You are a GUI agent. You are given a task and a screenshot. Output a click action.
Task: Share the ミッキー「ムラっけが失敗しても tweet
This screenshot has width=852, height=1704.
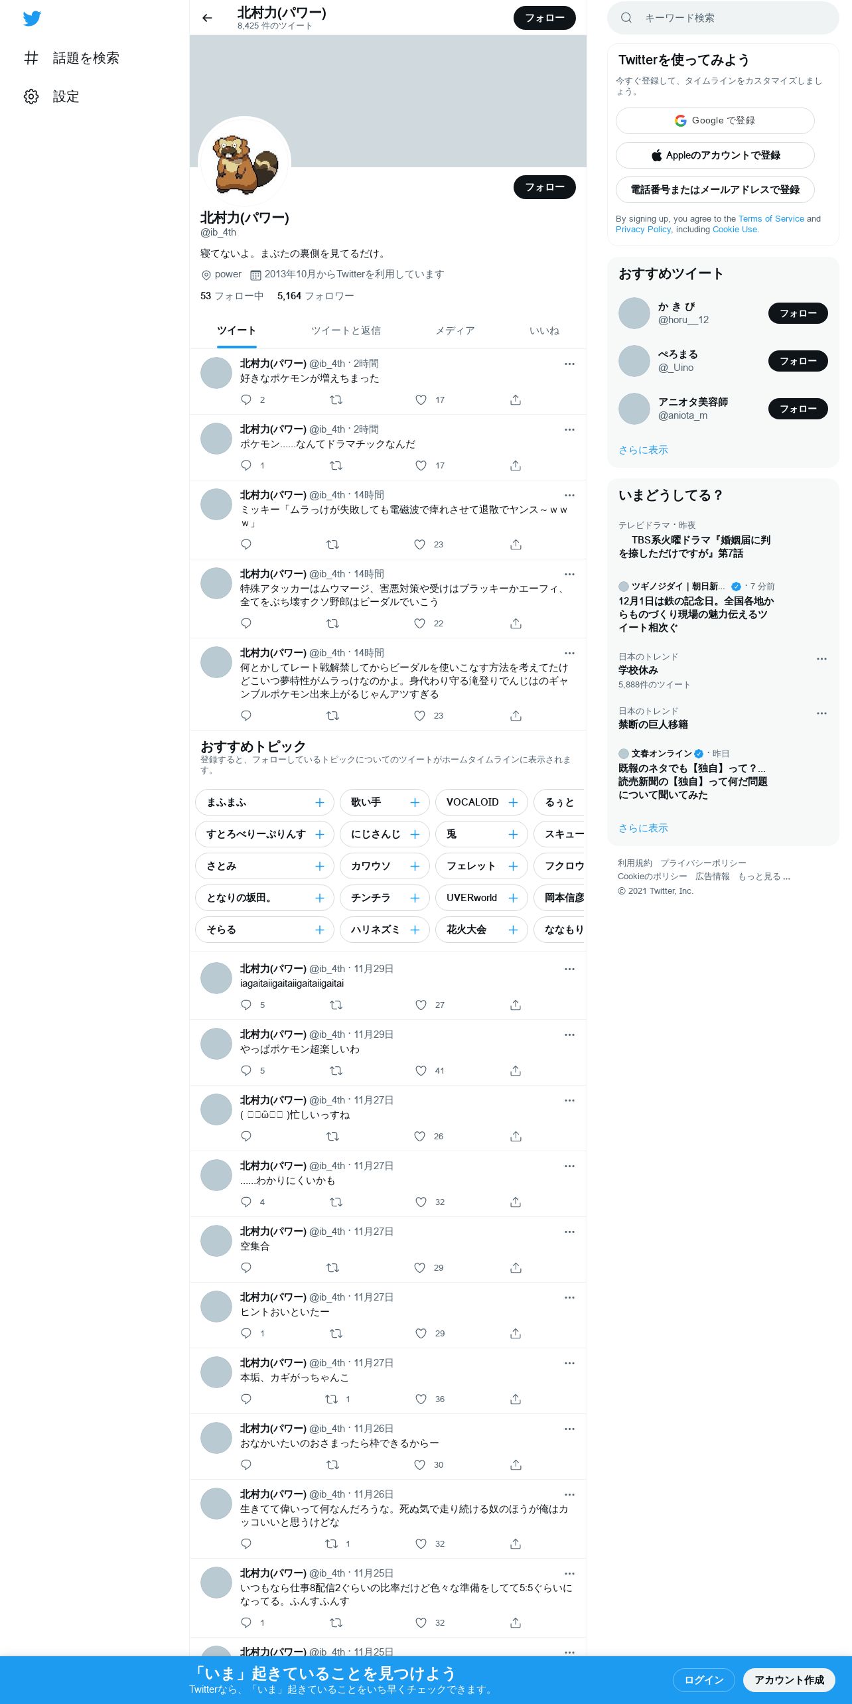coord(516,544)
